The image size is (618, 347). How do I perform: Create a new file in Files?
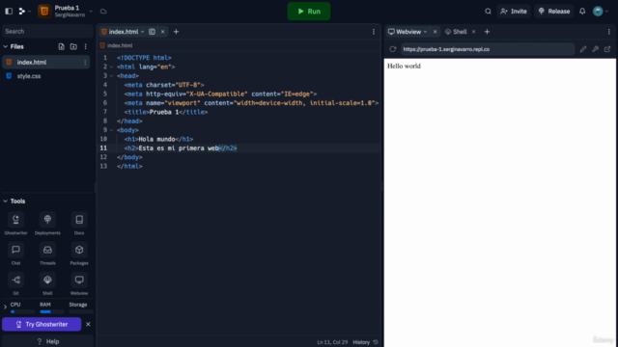coord(61,46)
